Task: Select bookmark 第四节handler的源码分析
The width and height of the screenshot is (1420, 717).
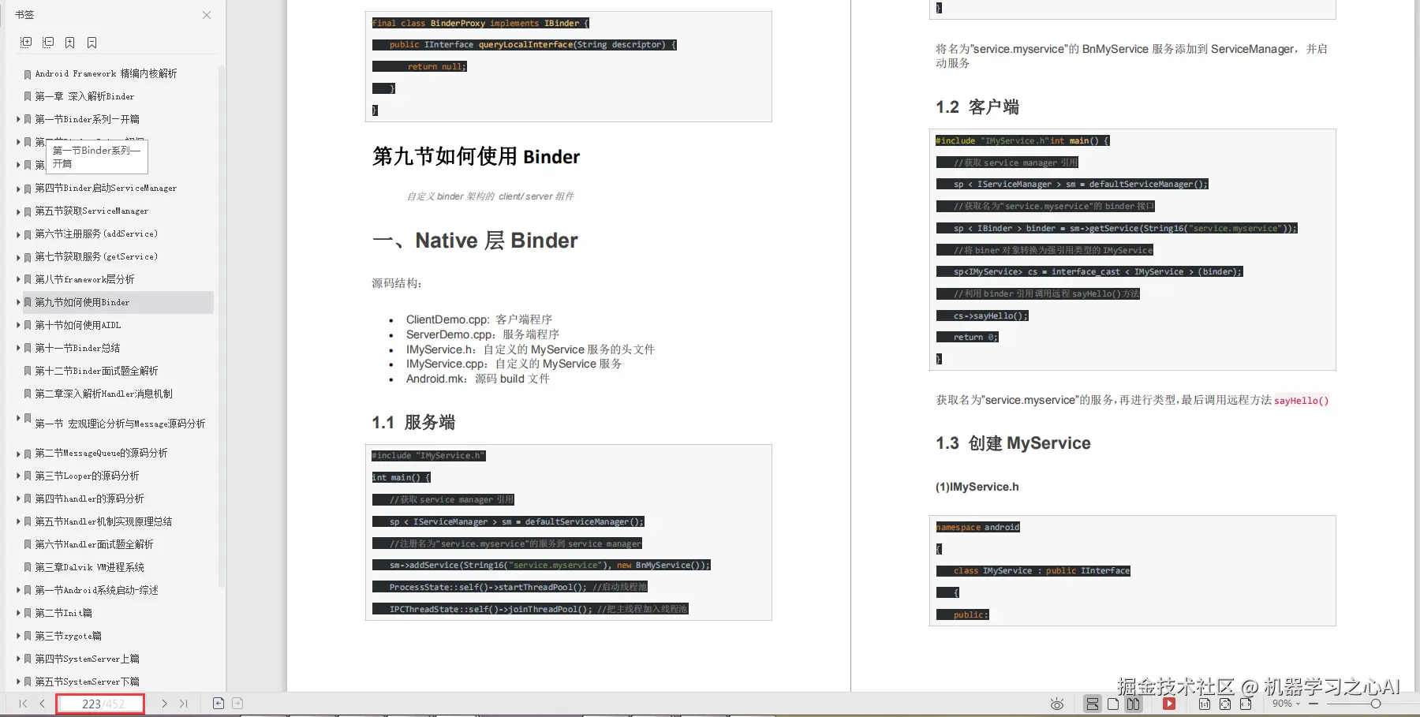Action: click(89, 499)
